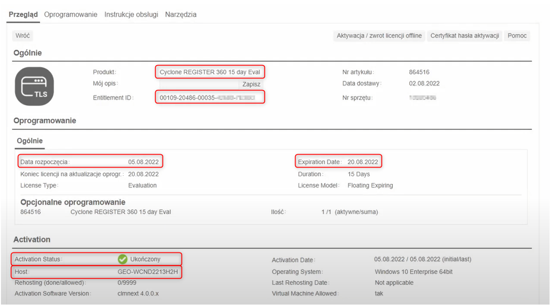Click the TLS product icon

coord(35,86)
